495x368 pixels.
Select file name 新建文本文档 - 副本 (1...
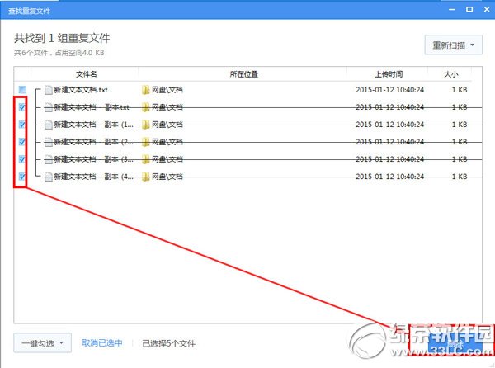coord(93,125)
